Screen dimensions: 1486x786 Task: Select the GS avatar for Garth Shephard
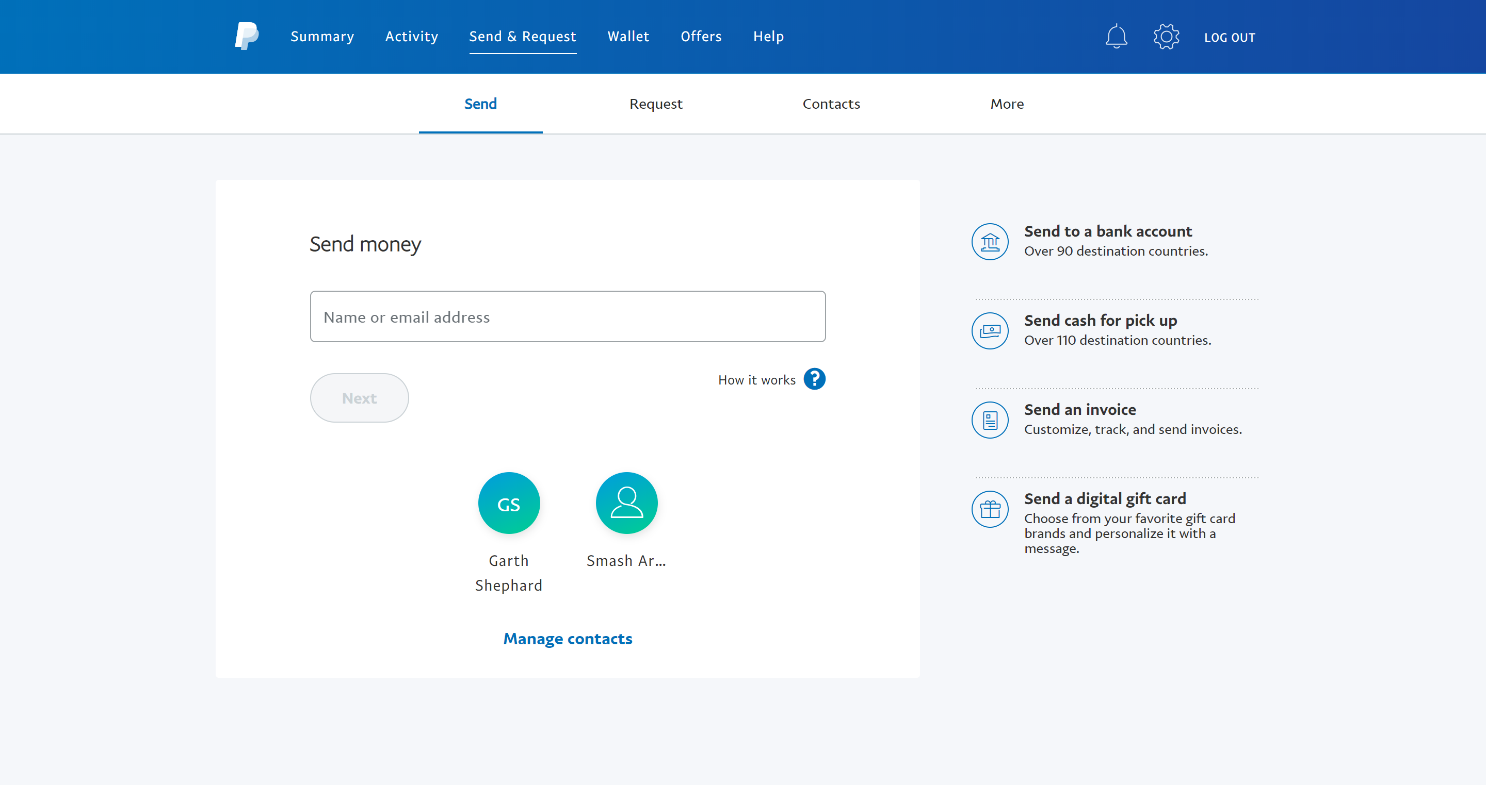509,504
